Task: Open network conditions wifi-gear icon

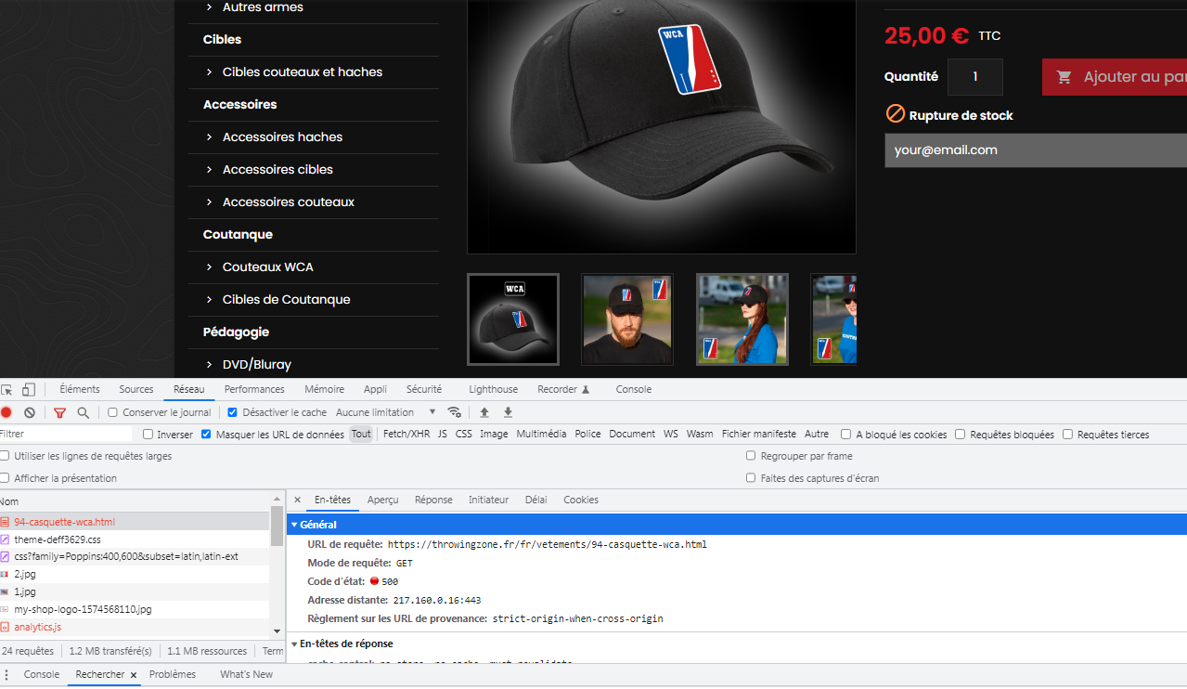Action: click(x=454, y=412)
